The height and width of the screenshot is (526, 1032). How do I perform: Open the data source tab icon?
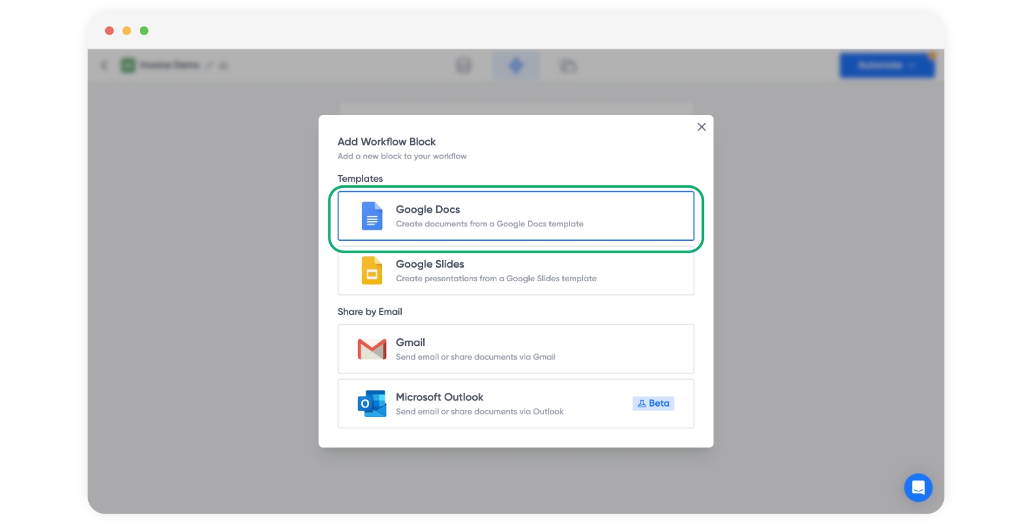tap(464, 65)
